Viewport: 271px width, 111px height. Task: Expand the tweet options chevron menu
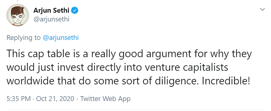click(262, 9)
